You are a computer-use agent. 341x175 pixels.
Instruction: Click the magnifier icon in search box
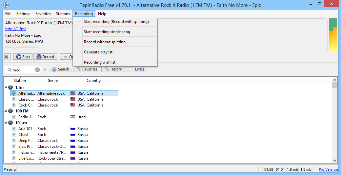[x=10, y=70]
